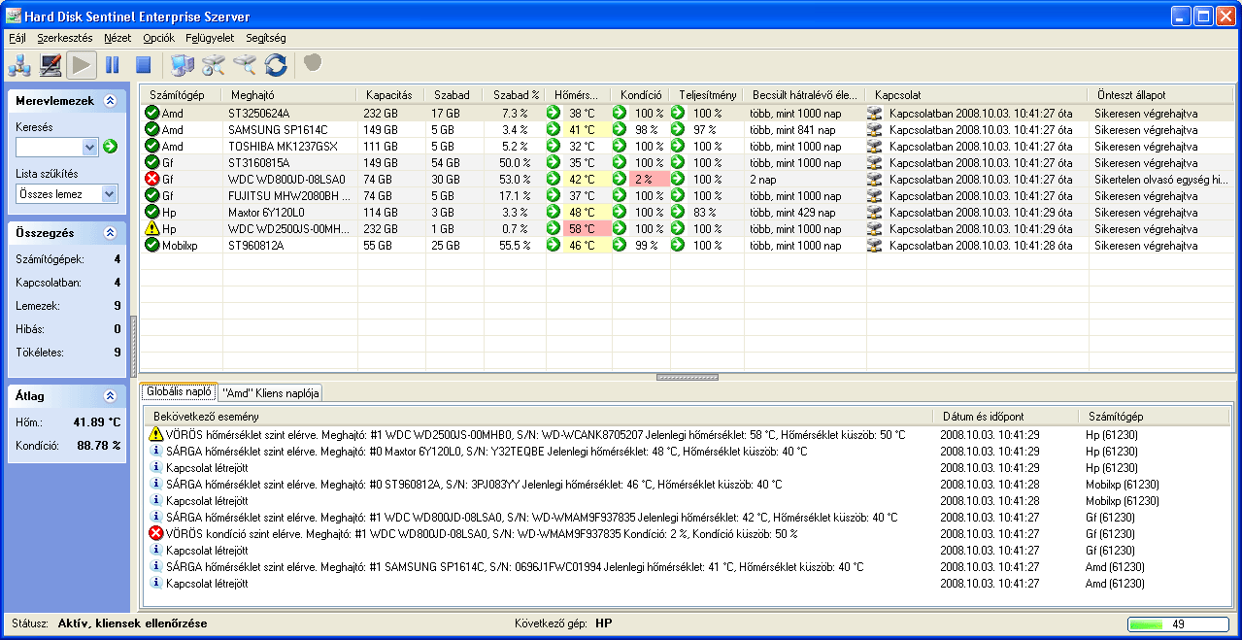Click yellow warning icon on WD2500JS row
Image resolution: width=1242 pixels, height=640 pixels.
[x=151, y=229]
